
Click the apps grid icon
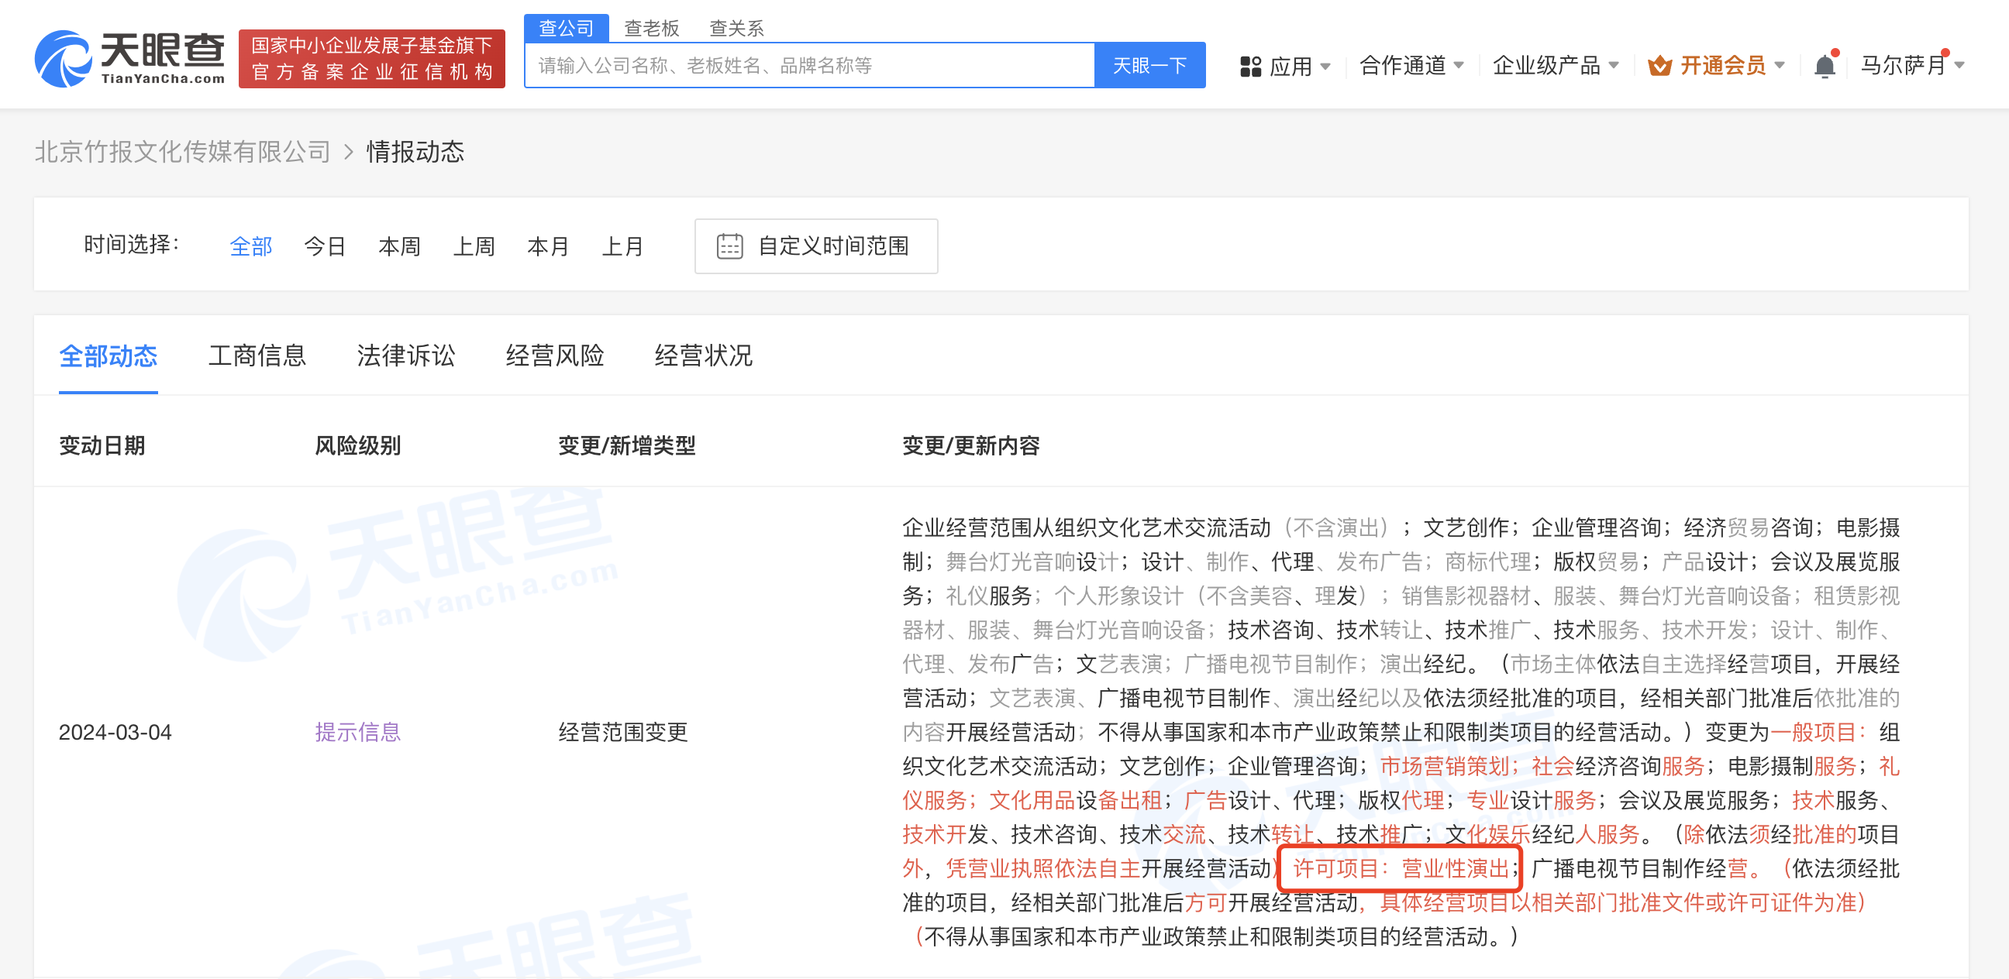click(x=1250, y=67)
